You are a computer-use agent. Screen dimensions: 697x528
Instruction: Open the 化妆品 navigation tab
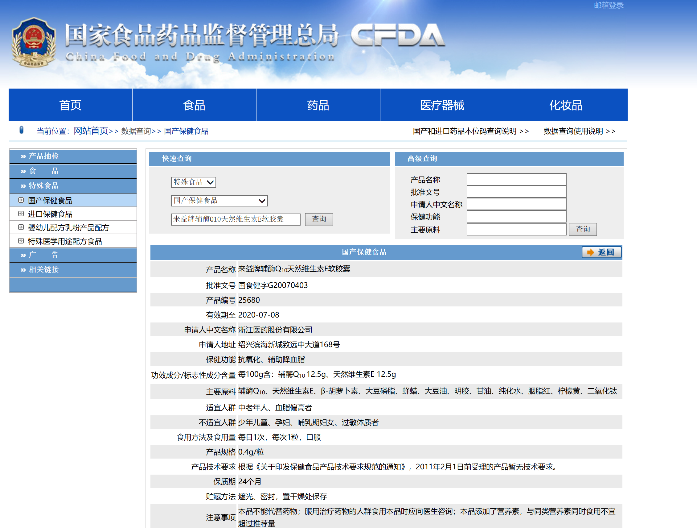tap(566, 105)
